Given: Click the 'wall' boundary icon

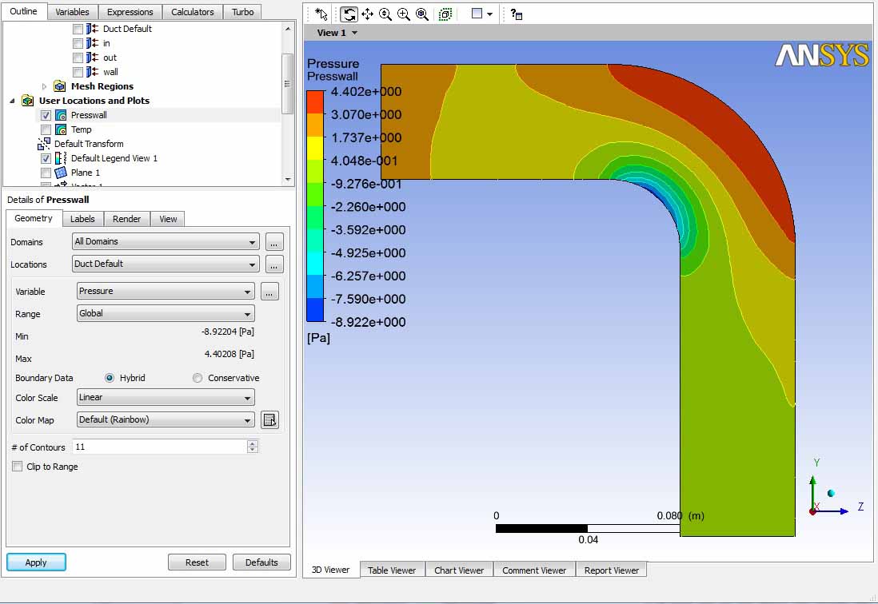Looking at the screenshot, I should click(x=93, y=72).
